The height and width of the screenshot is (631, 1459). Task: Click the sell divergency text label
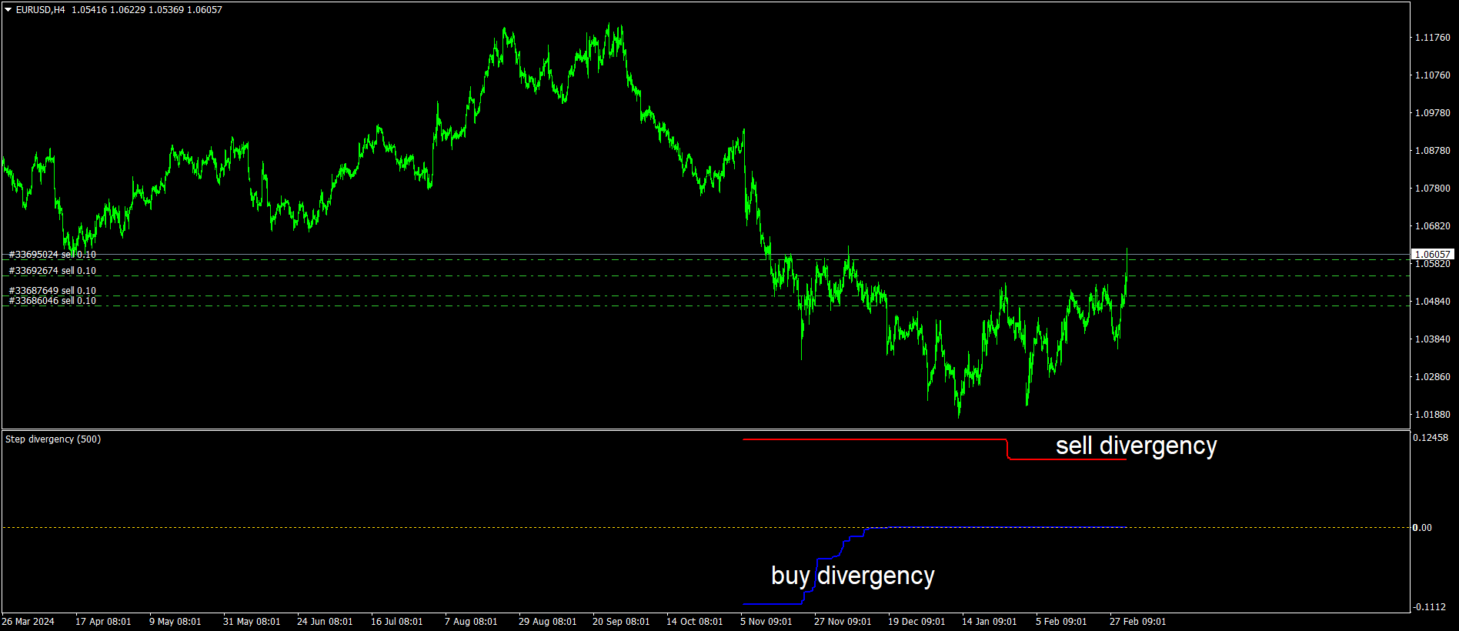1136,446
